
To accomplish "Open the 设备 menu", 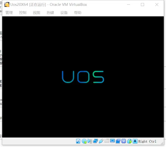I will click(64, 13).
